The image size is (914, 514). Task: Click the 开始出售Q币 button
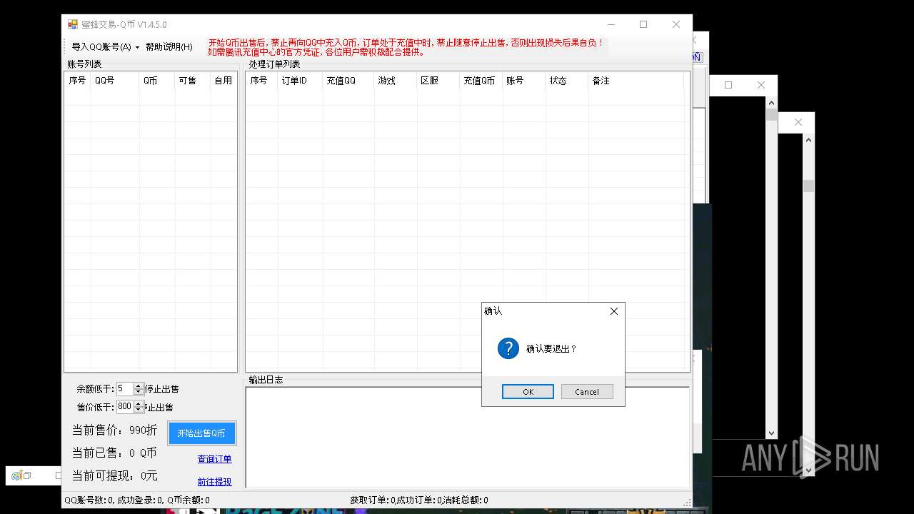pyautogui.click(x=201, y=433)
